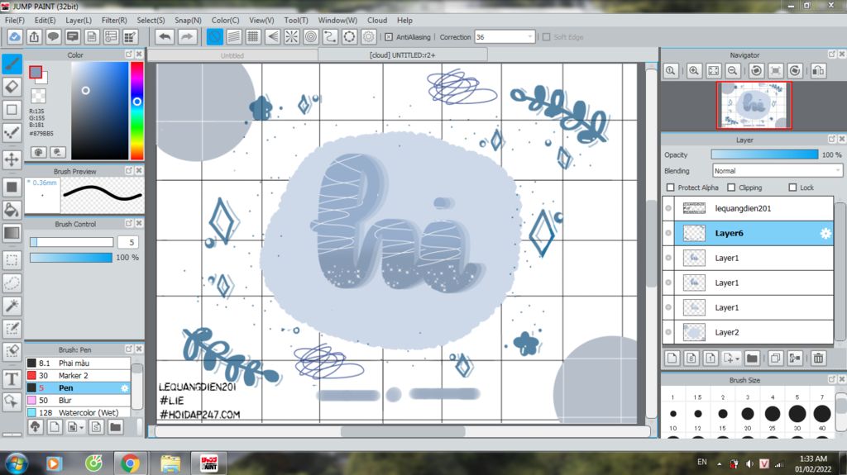Switch to [cloud] UNTITLED:r2+ tab

tap(403, 55)
